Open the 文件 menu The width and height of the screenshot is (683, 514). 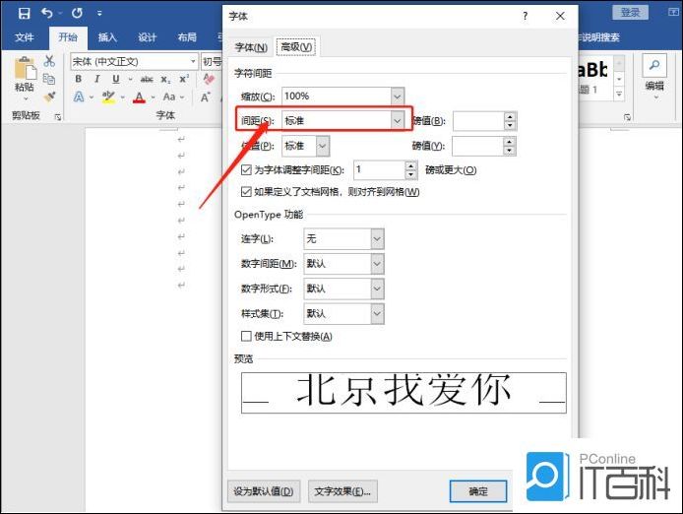click(25, 37)
